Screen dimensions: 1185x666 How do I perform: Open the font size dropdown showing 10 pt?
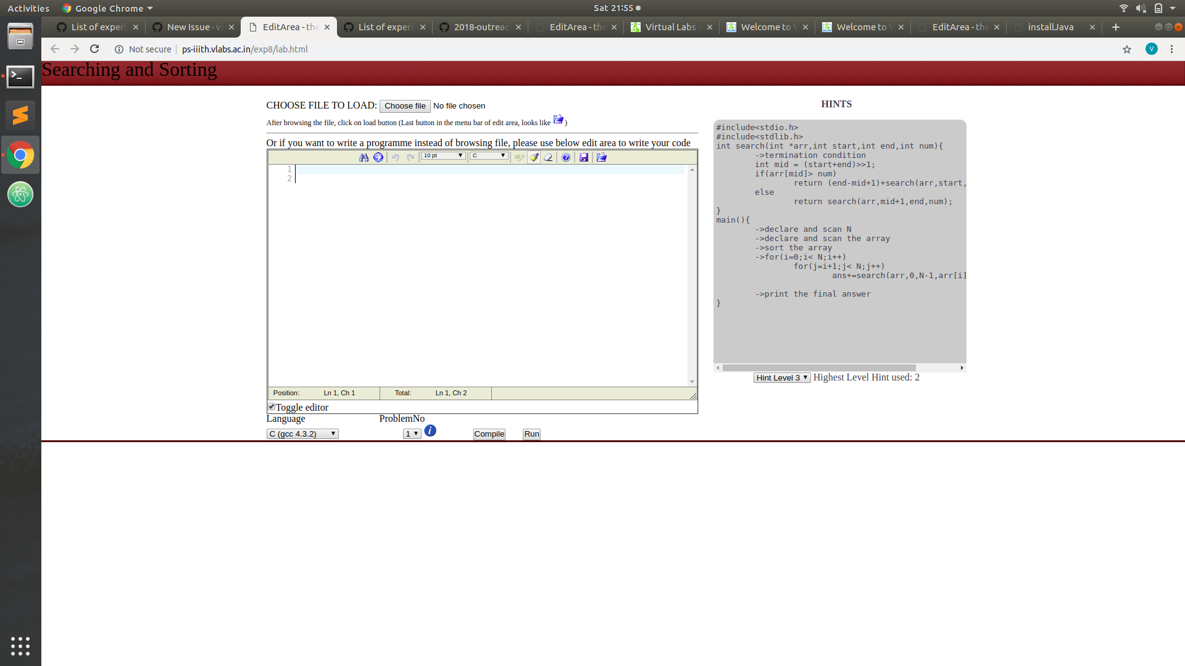point(442,156)
